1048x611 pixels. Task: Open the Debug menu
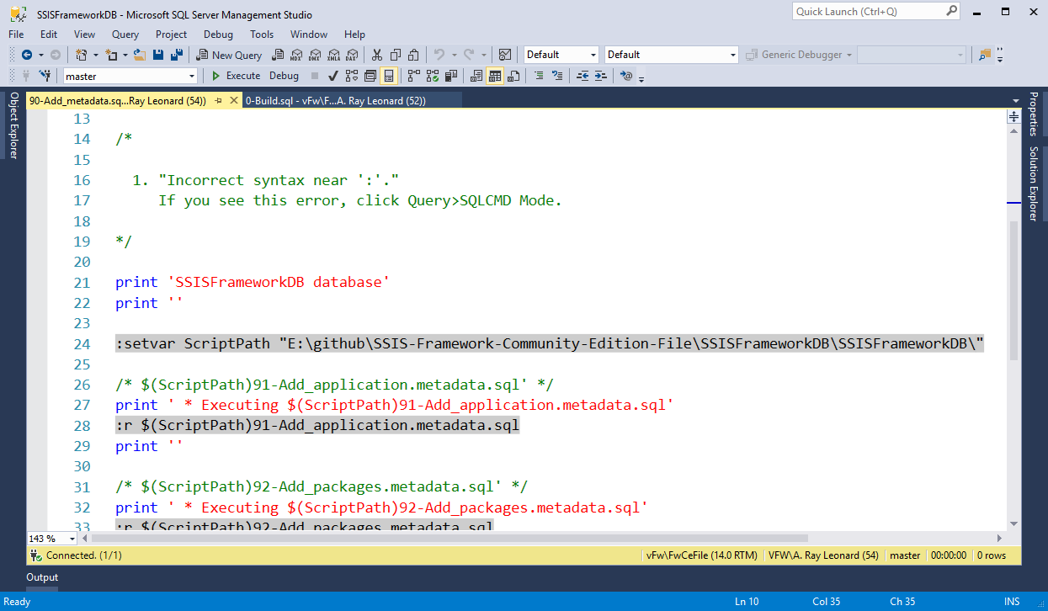pyautogui.click(x=218, y=35)
